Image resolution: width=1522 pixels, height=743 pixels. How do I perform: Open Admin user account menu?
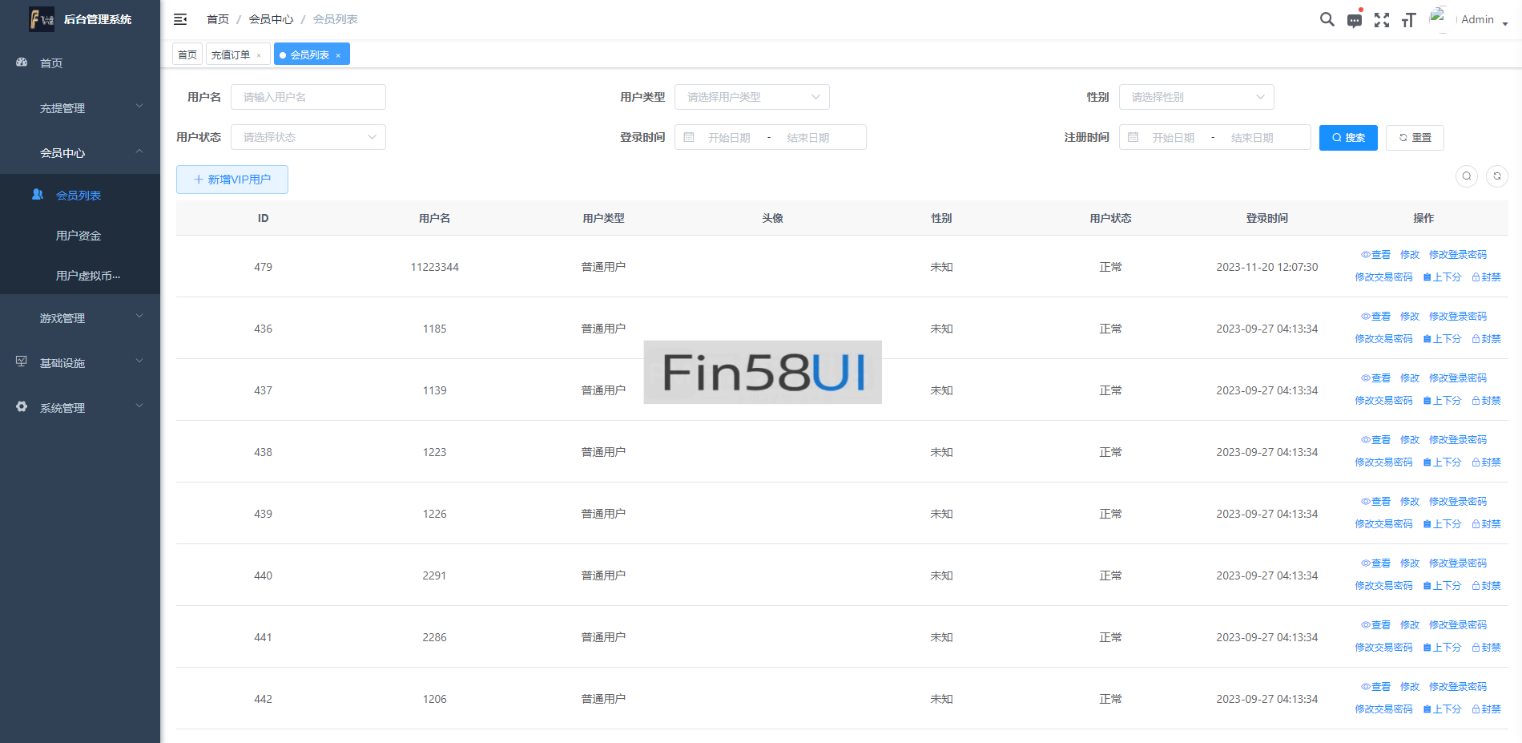pos(1477,20)
